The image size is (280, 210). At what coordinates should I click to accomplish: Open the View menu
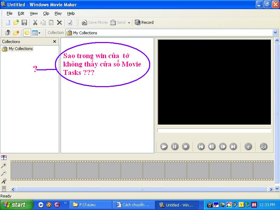(34, 13)
